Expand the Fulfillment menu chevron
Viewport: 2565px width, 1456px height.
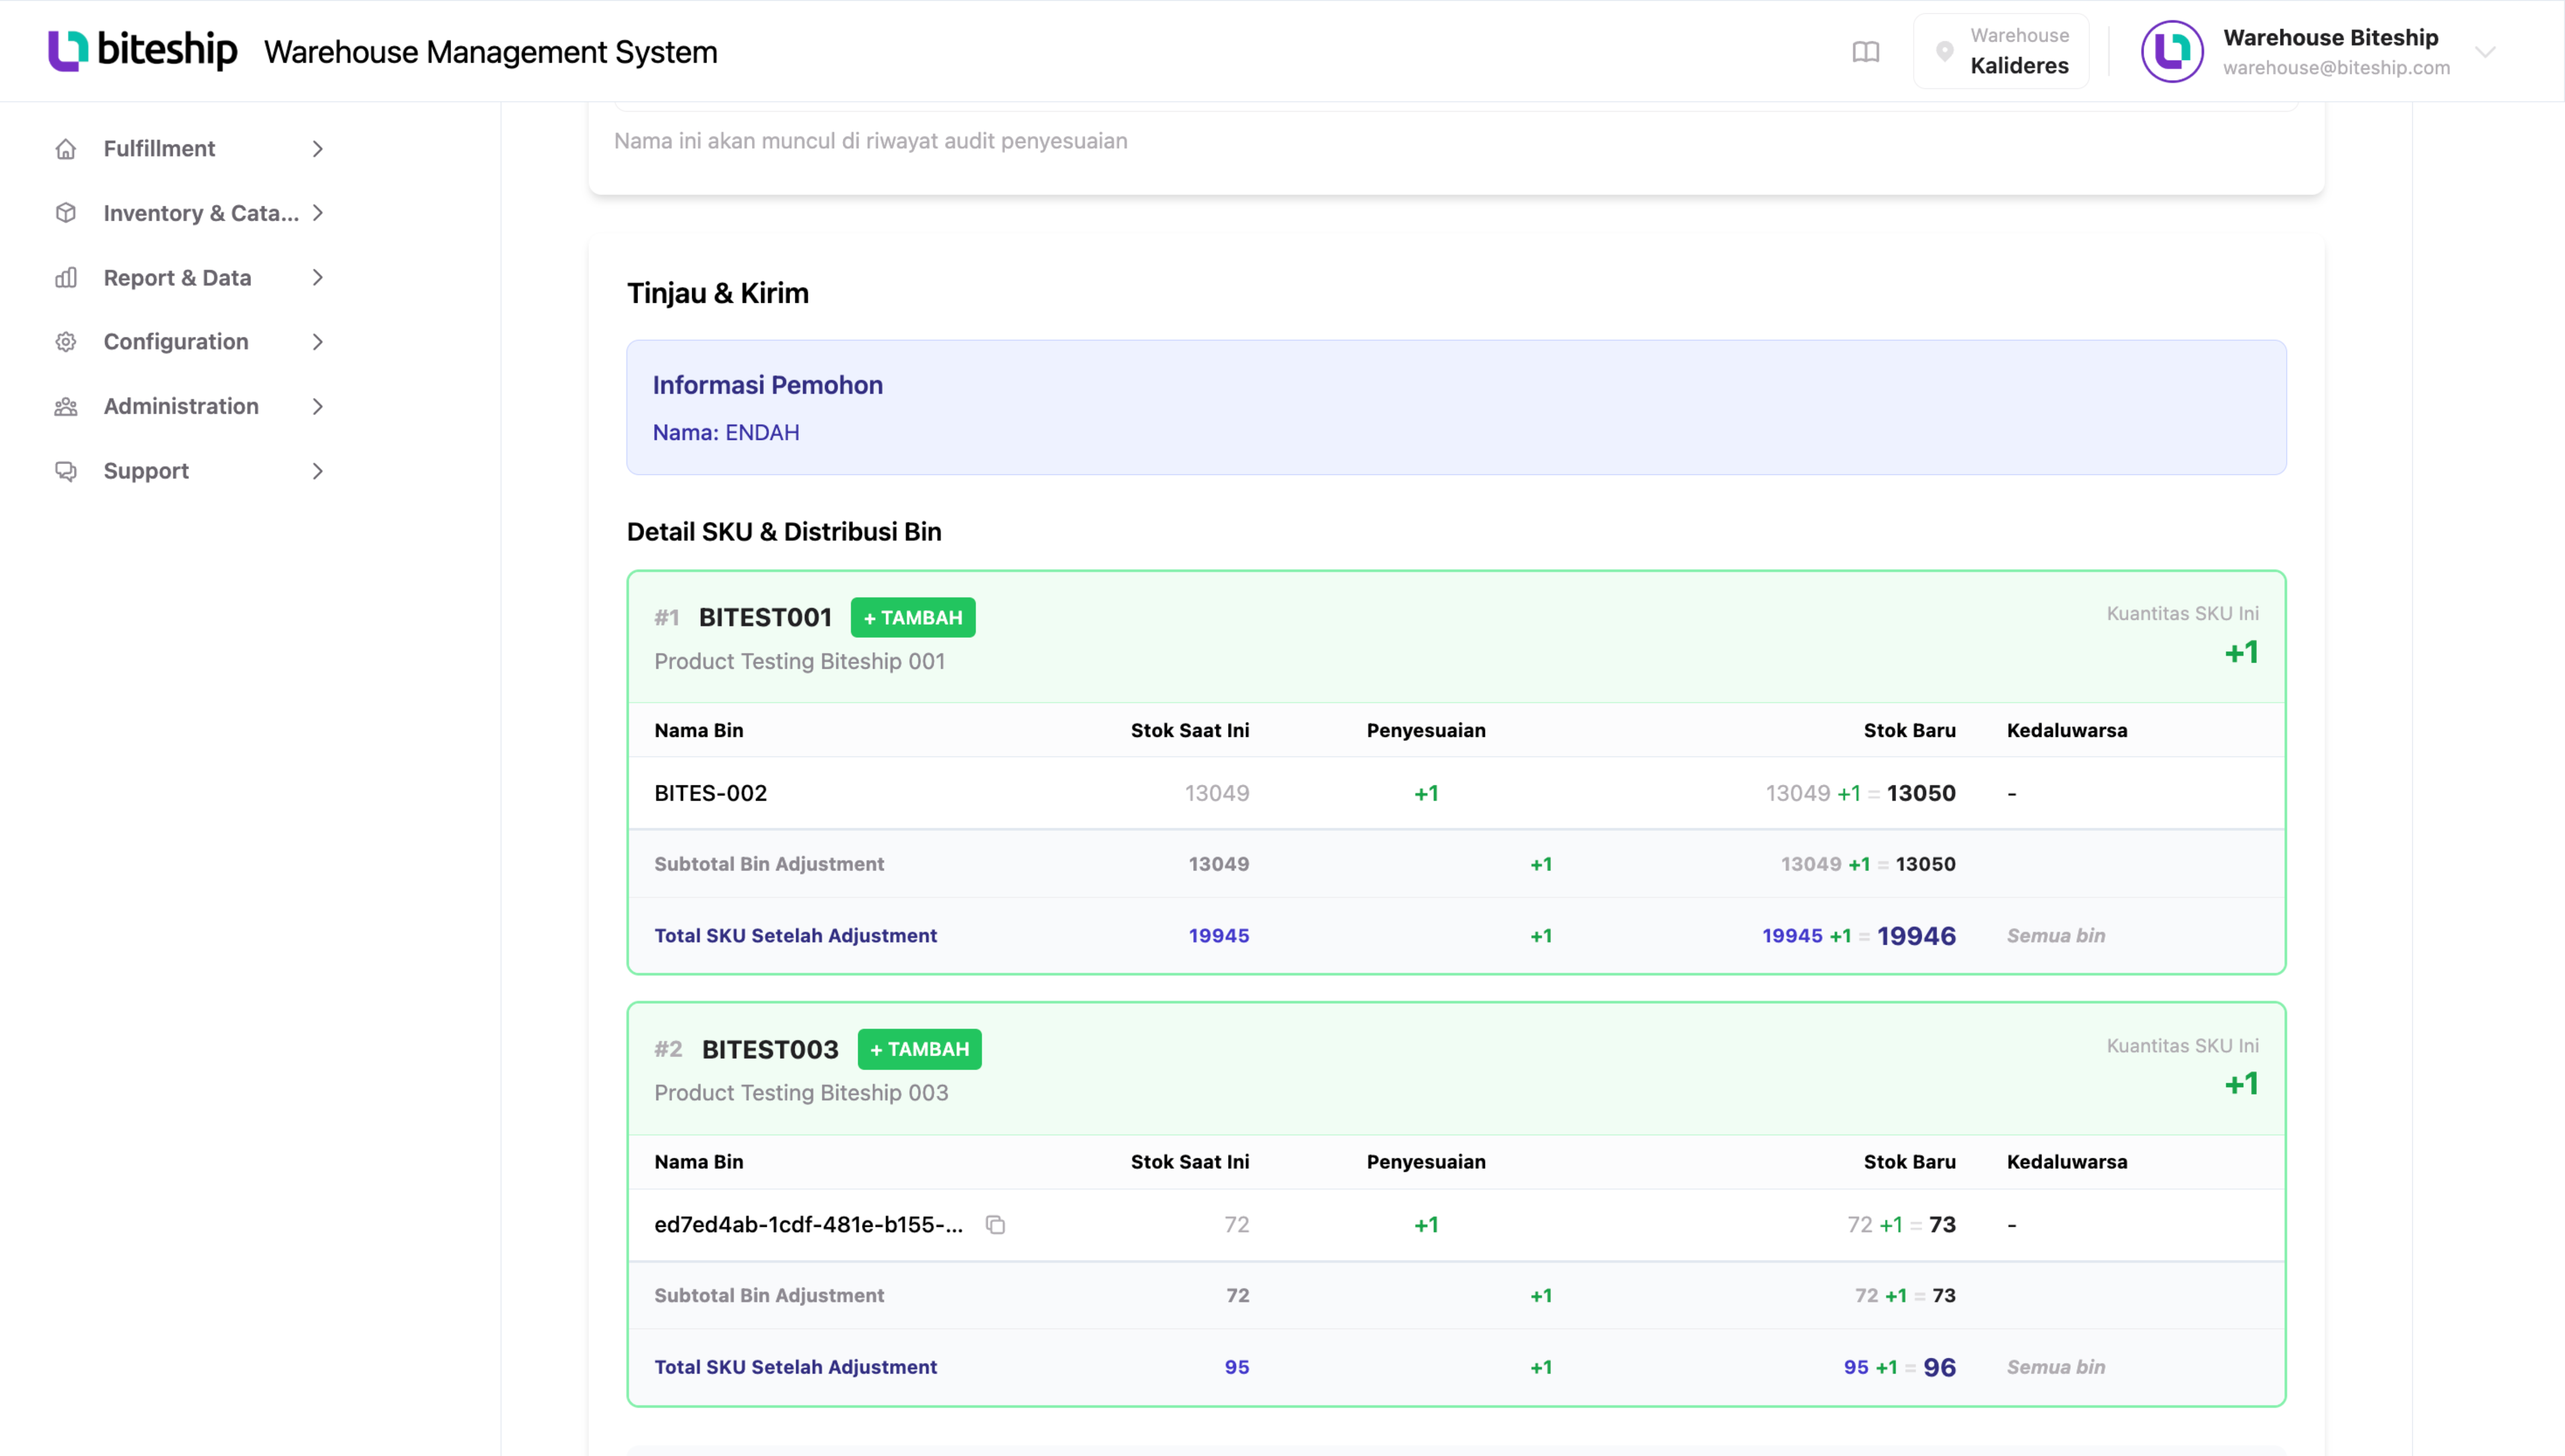tap(318, 149)
